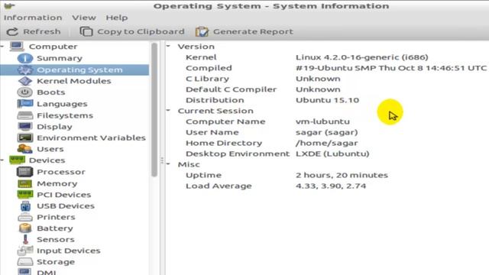Click the pane splitter handle
489x275 pixels.
[162, 160]
